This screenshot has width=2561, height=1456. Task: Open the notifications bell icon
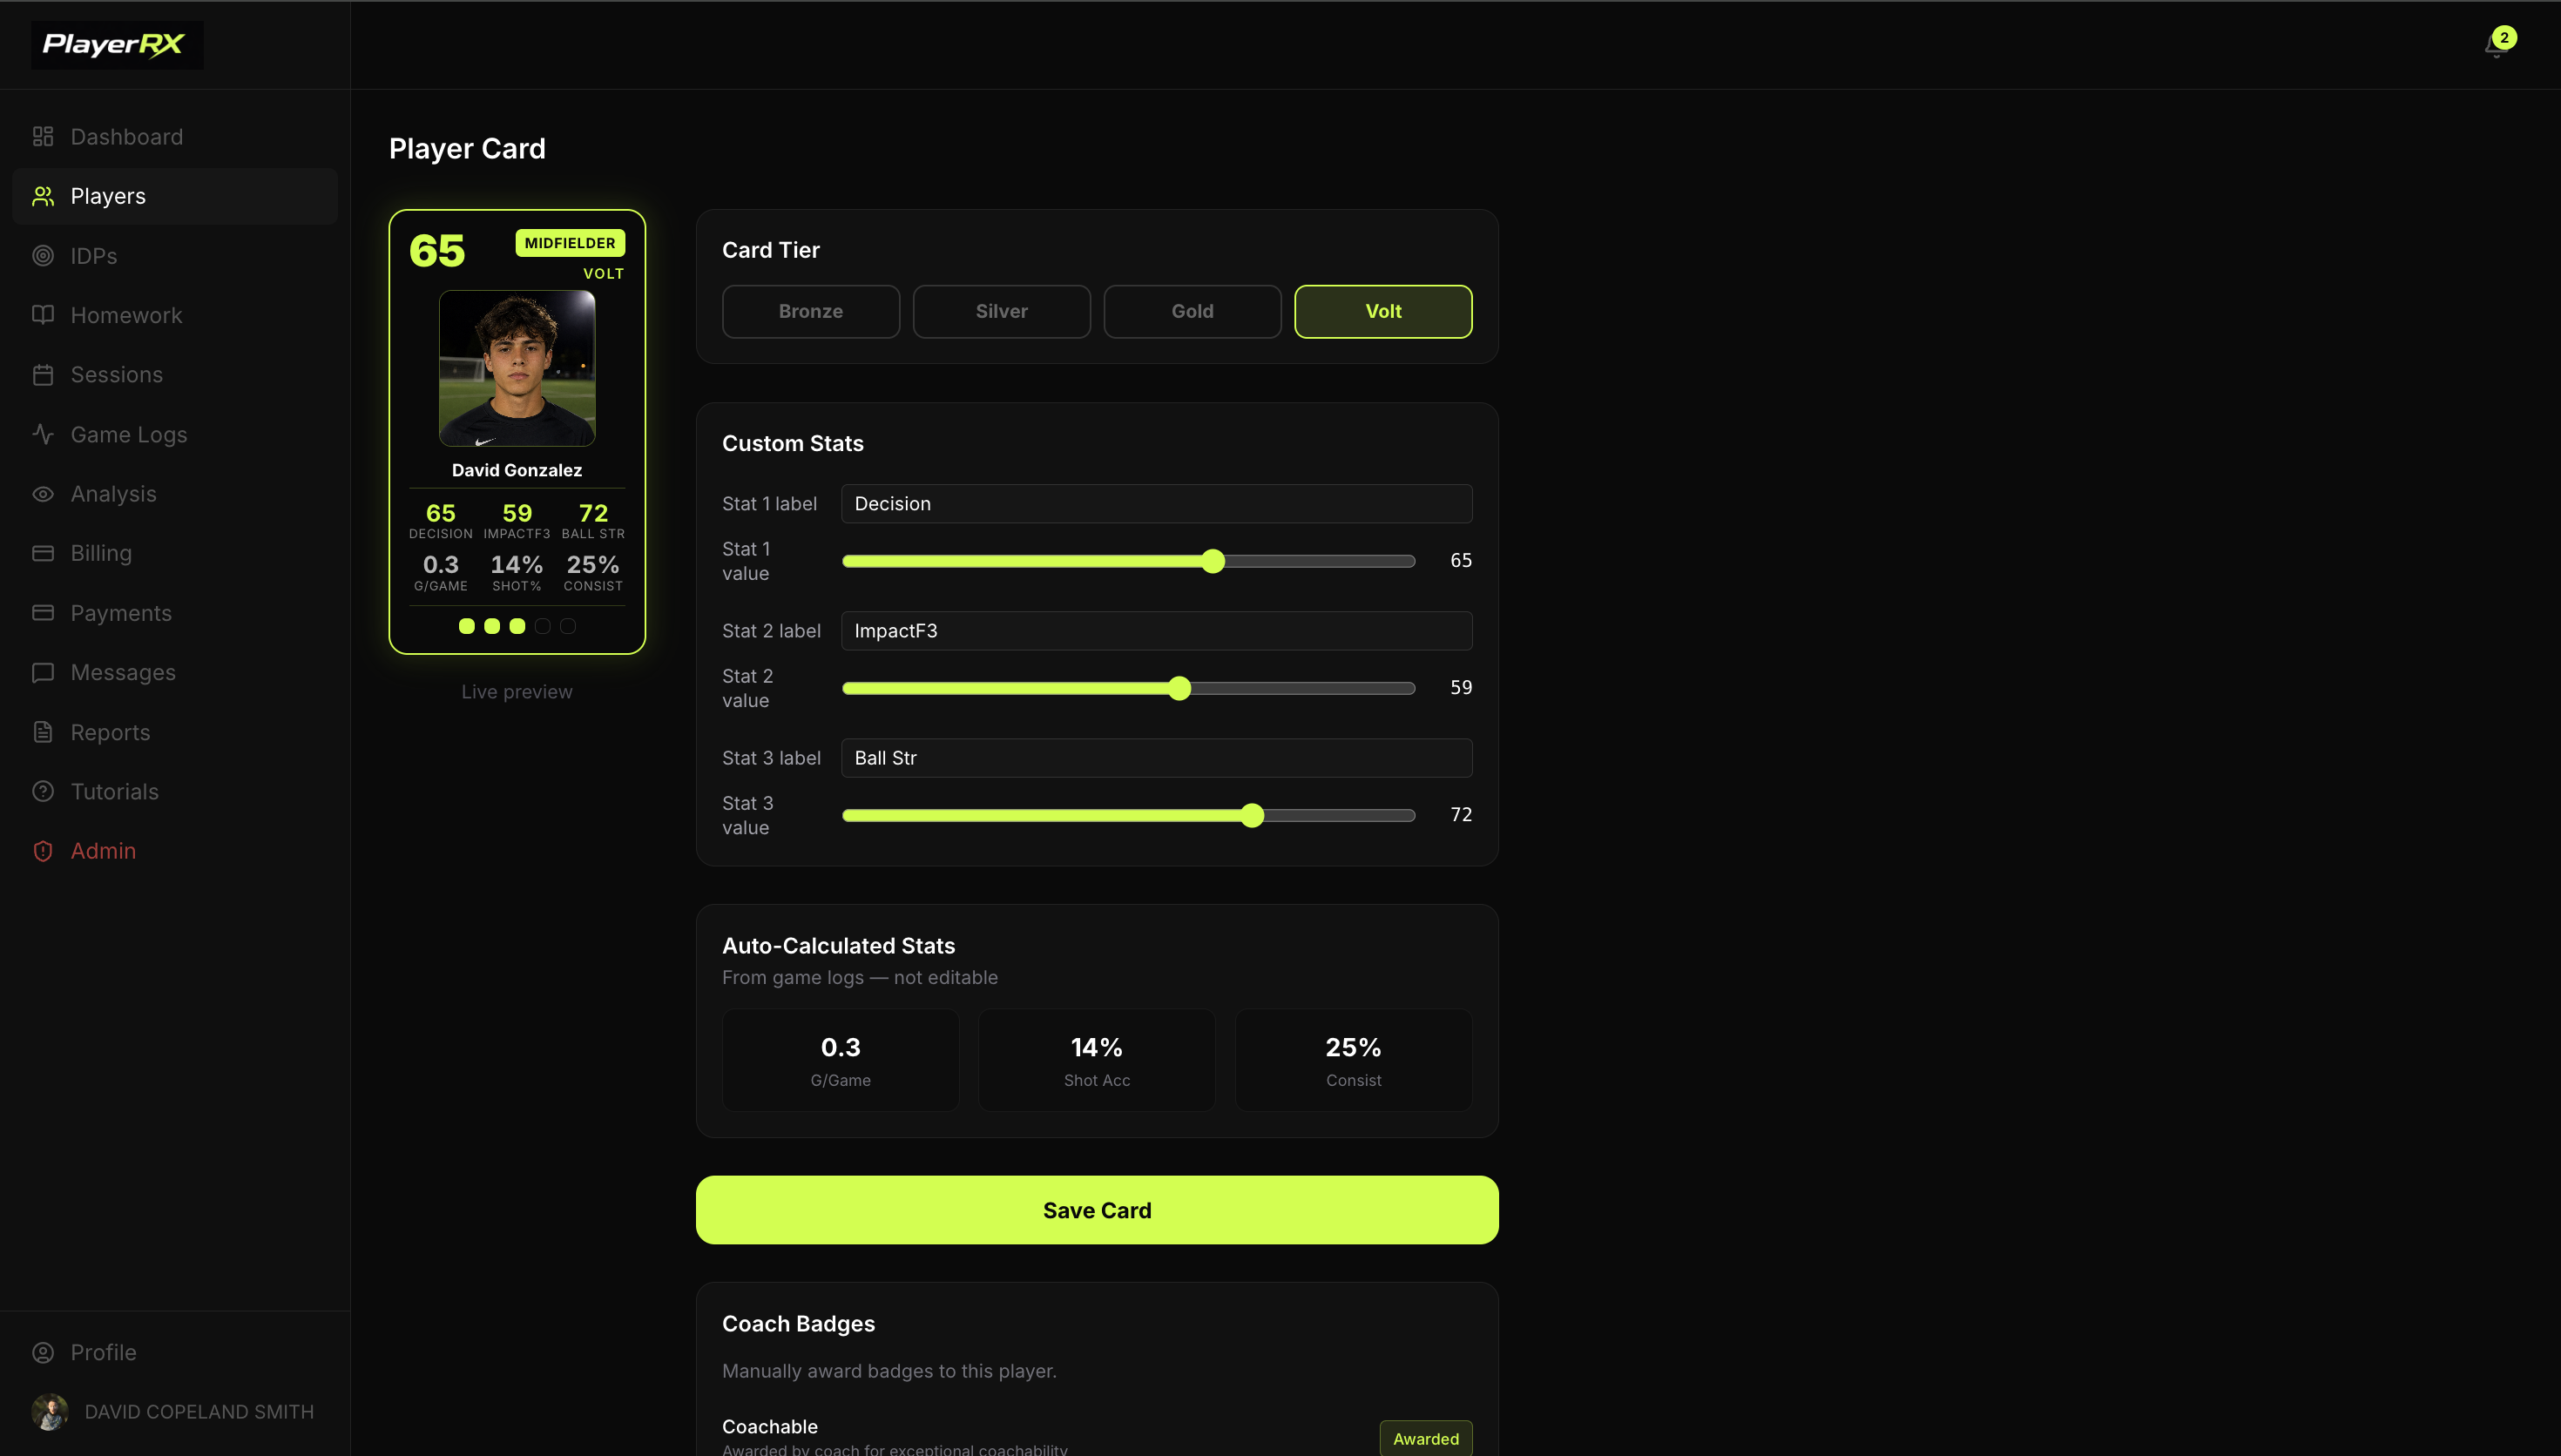point(2496,45)
